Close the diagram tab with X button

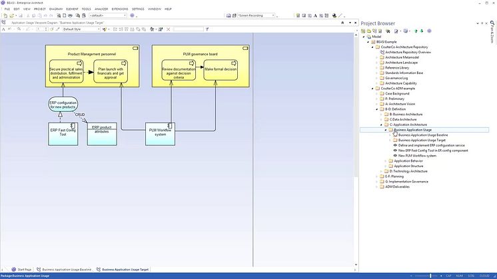pos(355,23)
